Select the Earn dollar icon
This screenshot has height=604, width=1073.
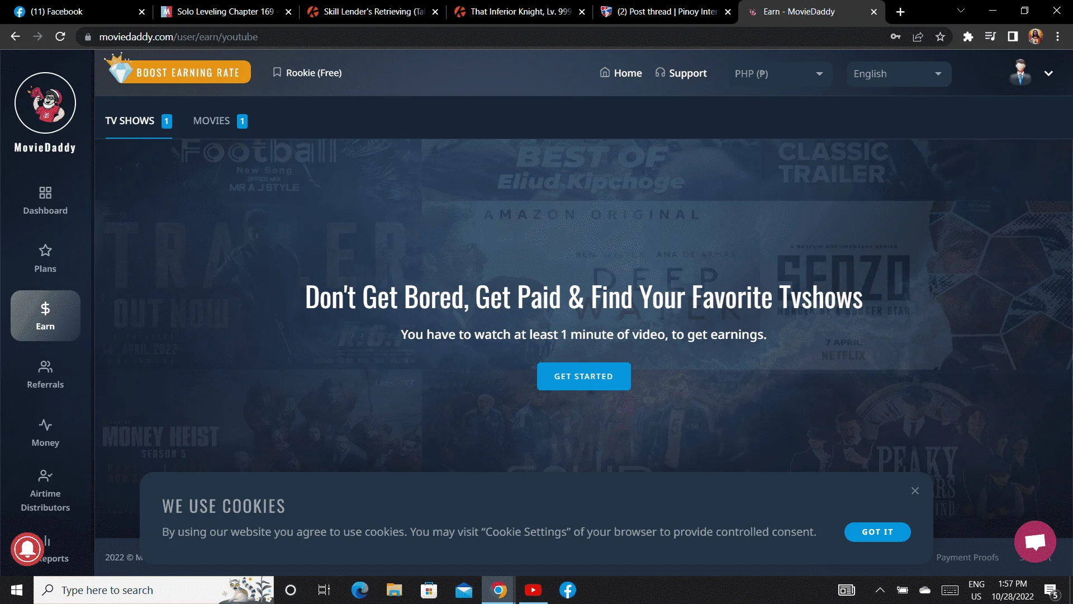[45, 308]
